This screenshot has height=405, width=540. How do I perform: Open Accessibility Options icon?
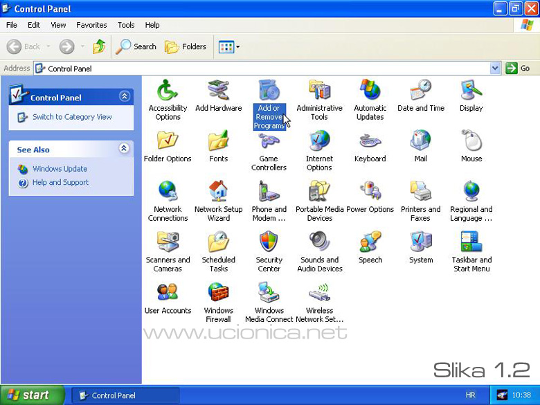(168, 100)
